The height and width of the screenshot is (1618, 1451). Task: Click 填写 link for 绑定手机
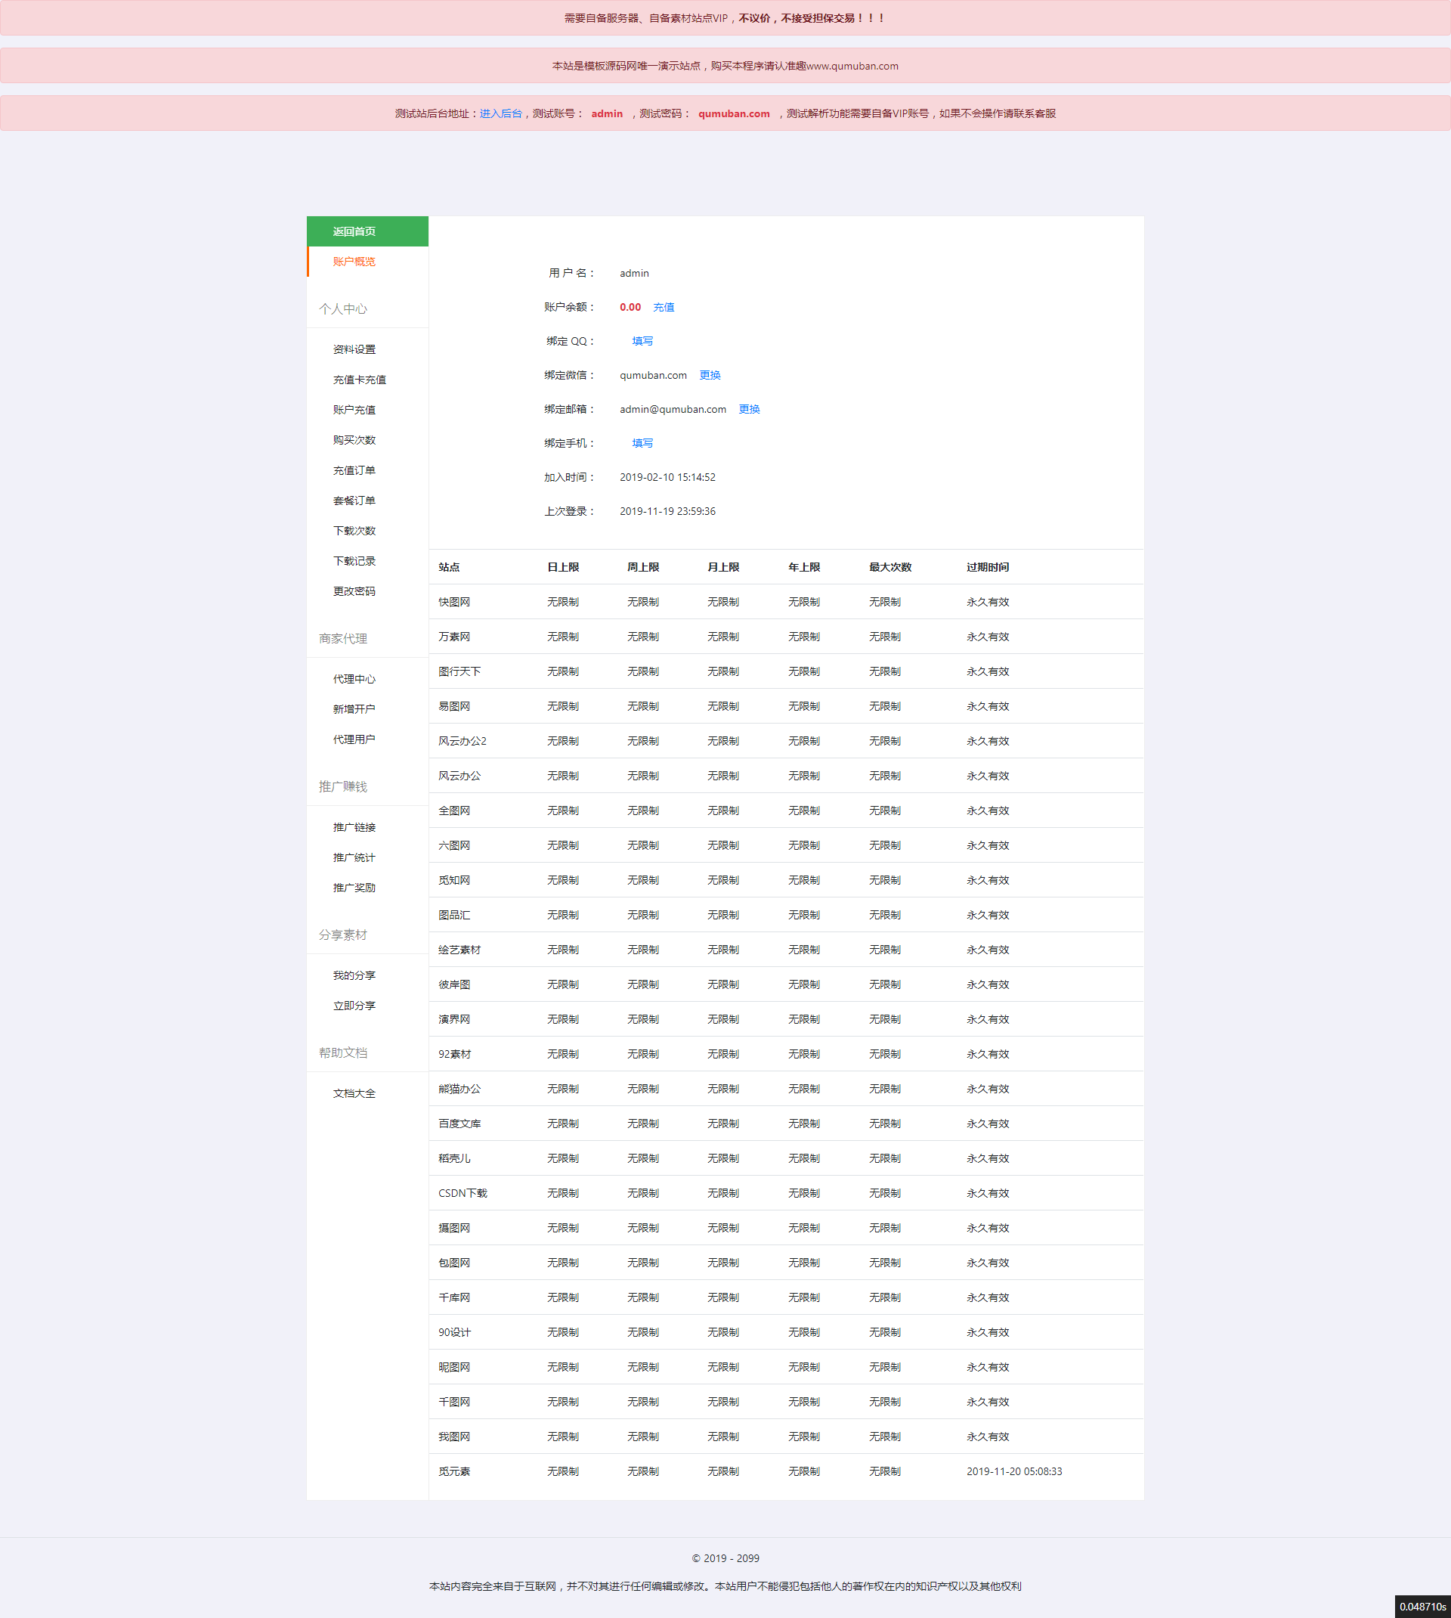[642, 443]
